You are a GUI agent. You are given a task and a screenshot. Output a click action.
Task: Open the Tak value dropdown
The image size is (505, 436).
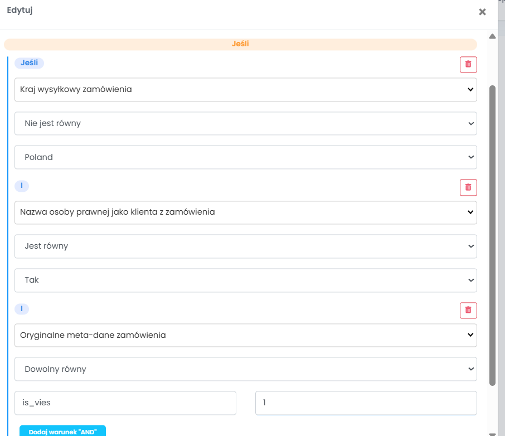245,280
